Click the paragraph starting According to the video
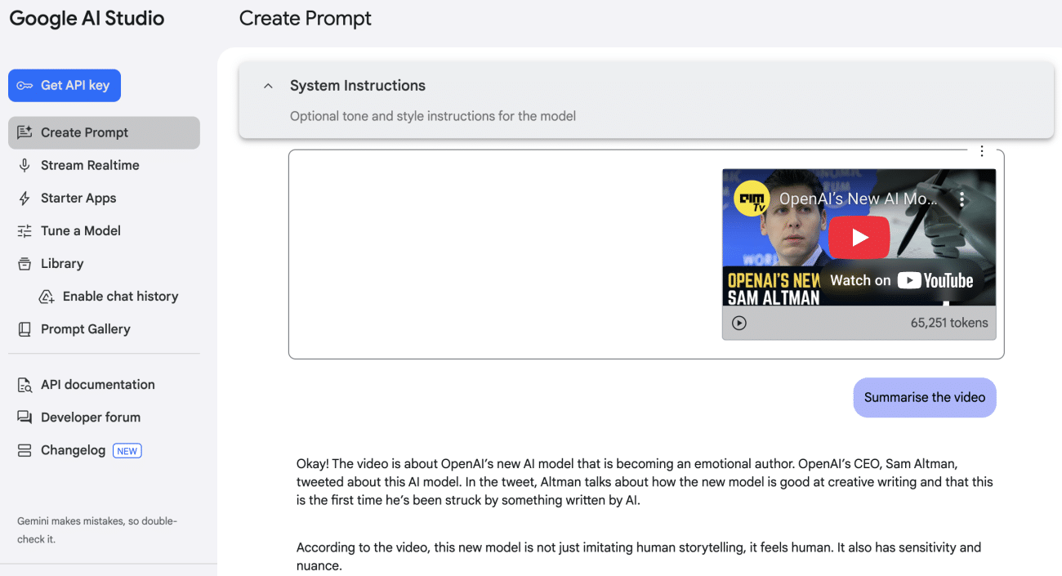Screen dimensions: 1062x576 click(x=639, y=556)
